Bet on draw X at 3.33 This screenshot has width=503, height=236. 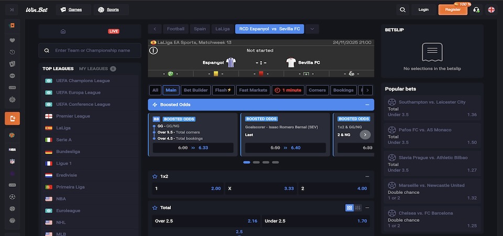(x=261, y=188)
